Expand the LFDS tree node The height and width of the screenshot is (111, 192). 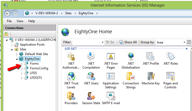22,73
